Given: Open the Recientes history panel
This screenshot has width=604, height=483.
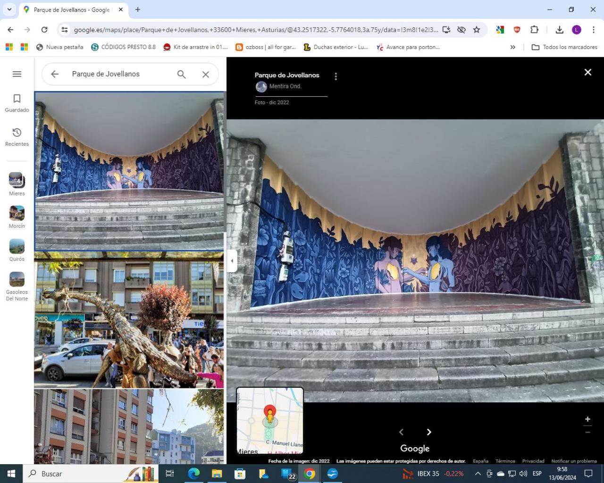Looking at the screenshot, I should 17,137.
